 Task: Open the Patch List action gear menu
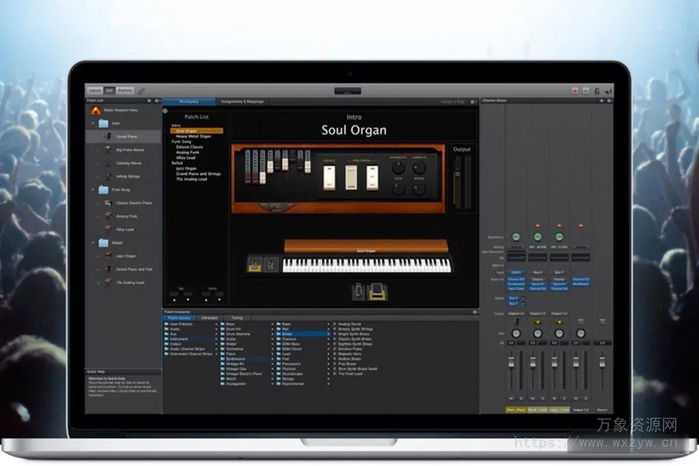tap(156, 100)
